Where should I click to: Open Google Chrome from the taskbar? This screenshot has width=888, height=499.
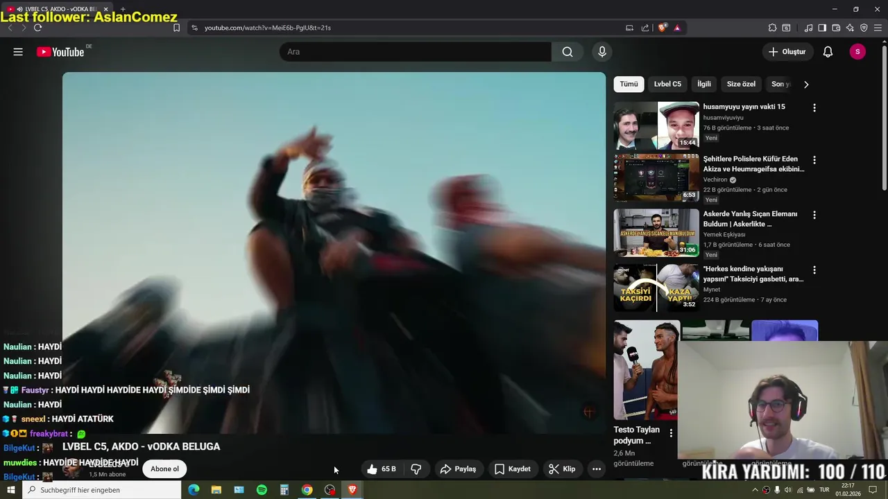tap(307, 490)
